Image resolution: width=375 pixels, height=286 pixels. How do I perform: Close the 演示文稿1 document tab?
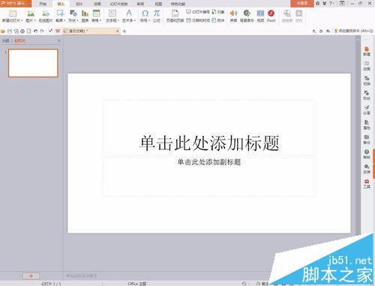click(118, 31)
